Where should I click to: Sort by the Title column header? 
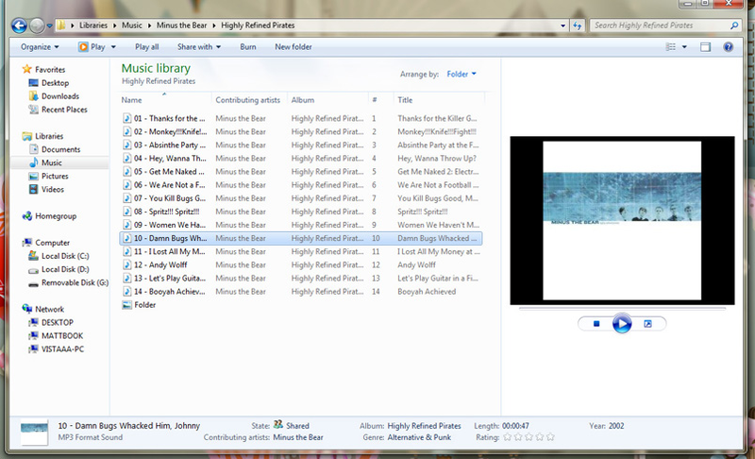405,100
